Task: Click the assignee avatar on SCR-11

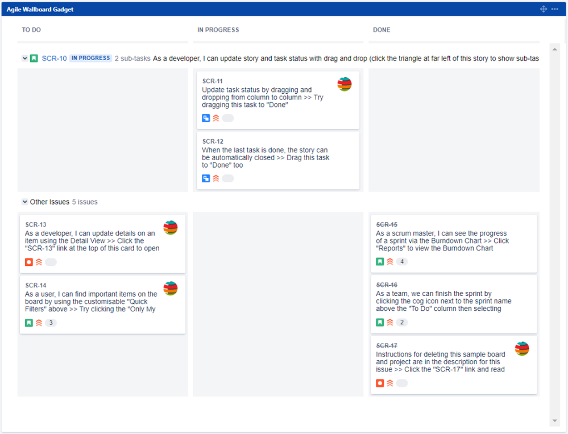Action: (344, 82)
